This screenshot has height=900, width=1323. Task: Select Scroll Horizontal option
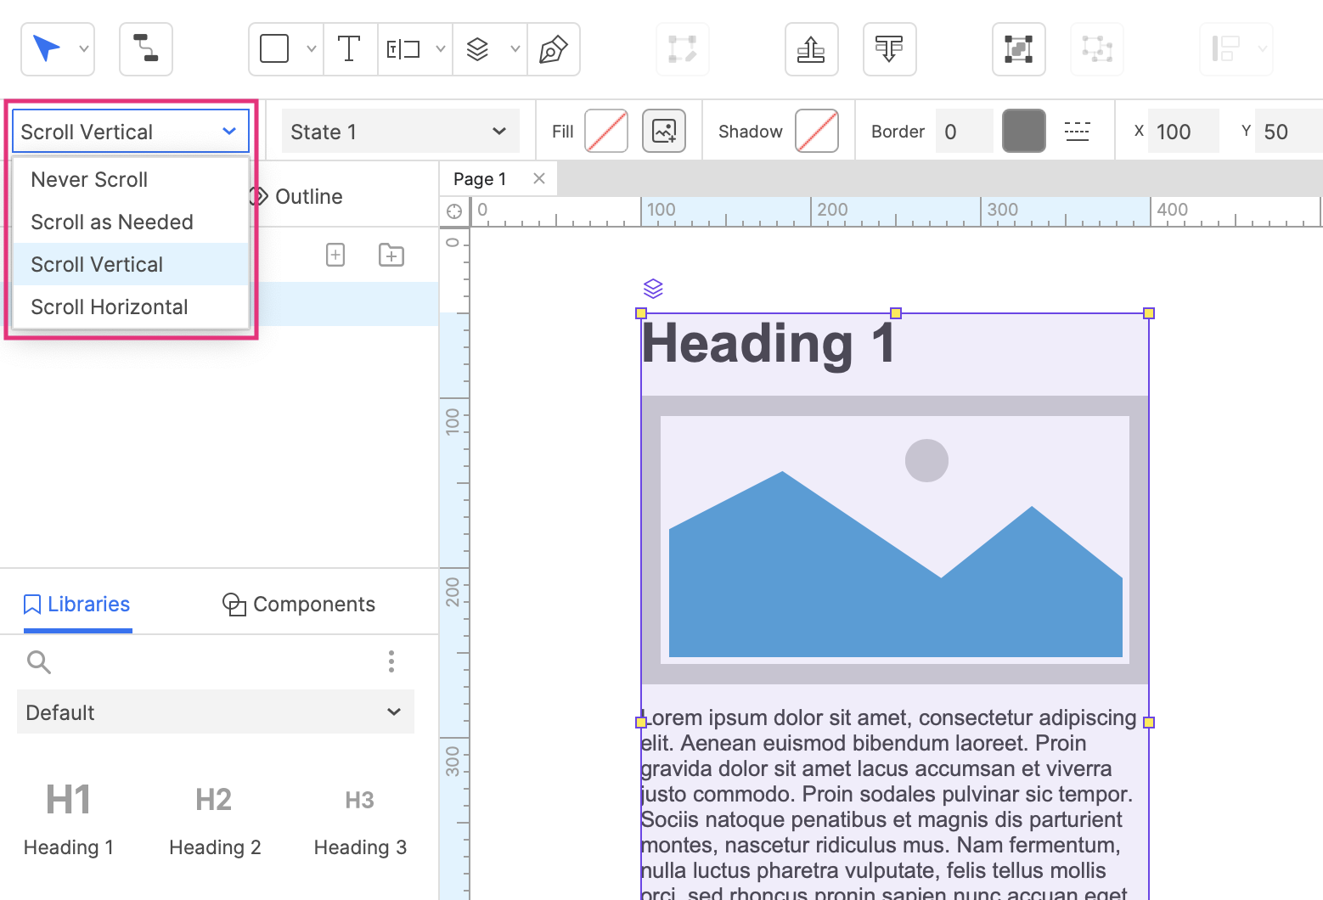110,307
